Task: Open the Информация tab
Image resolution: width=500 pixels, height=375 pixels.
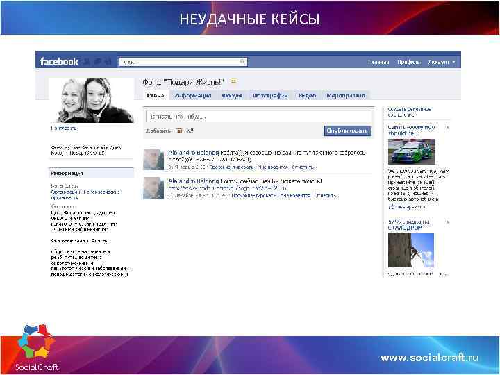Action: [192, 95]
